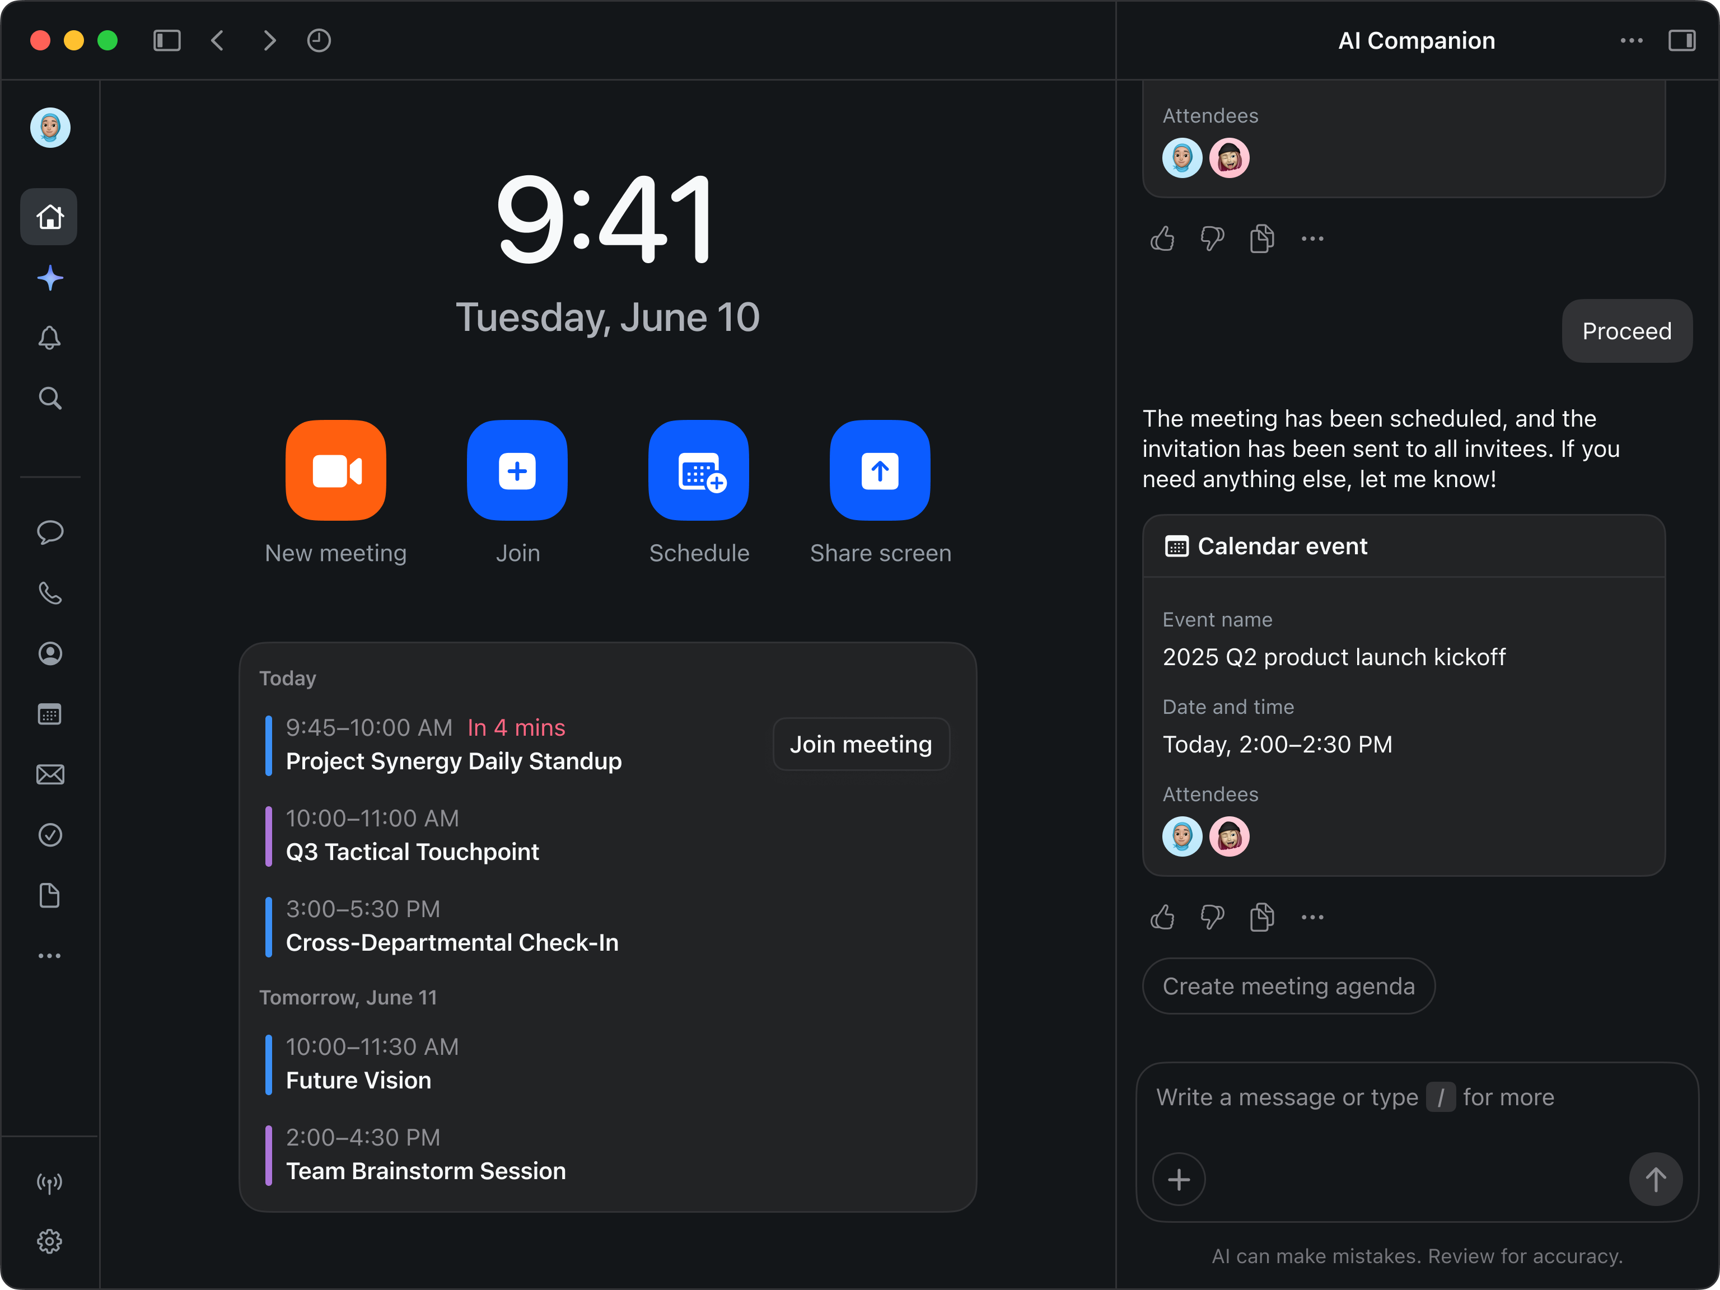Click the Proceed button

tap(1626, 330)
